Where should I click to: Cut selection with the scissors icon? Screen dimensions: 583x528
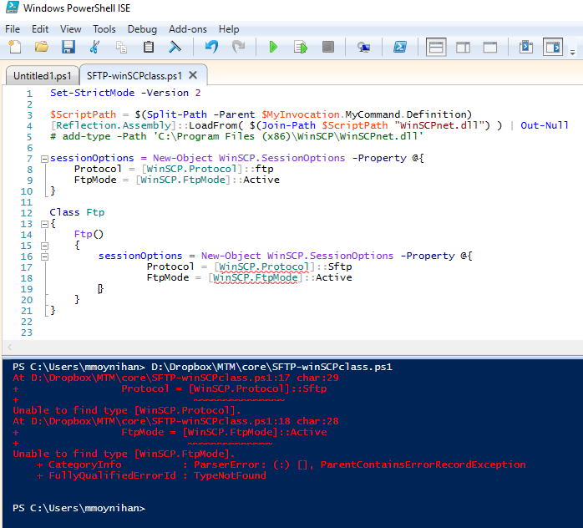click(94, 47)
